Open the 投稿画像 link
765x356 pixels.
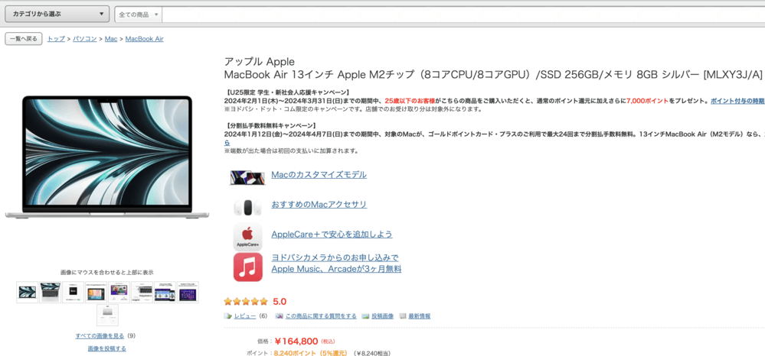(x=383, y=316)
